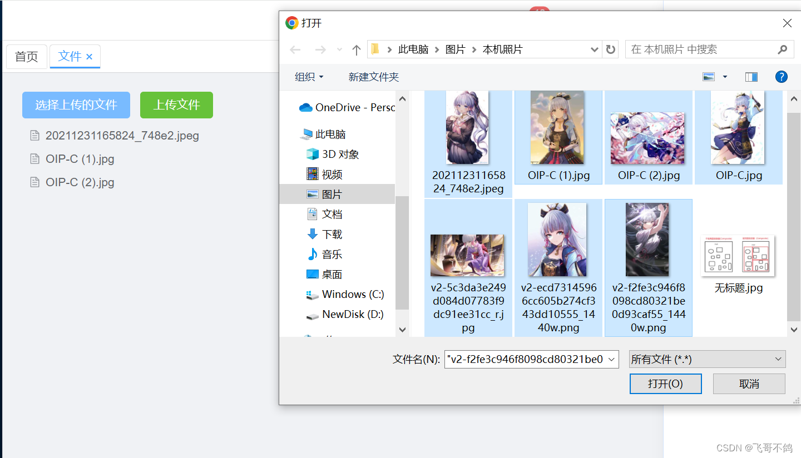Screen dimensions: 801x458
Task: Open 3D 对象 folder
Action: 333,154
